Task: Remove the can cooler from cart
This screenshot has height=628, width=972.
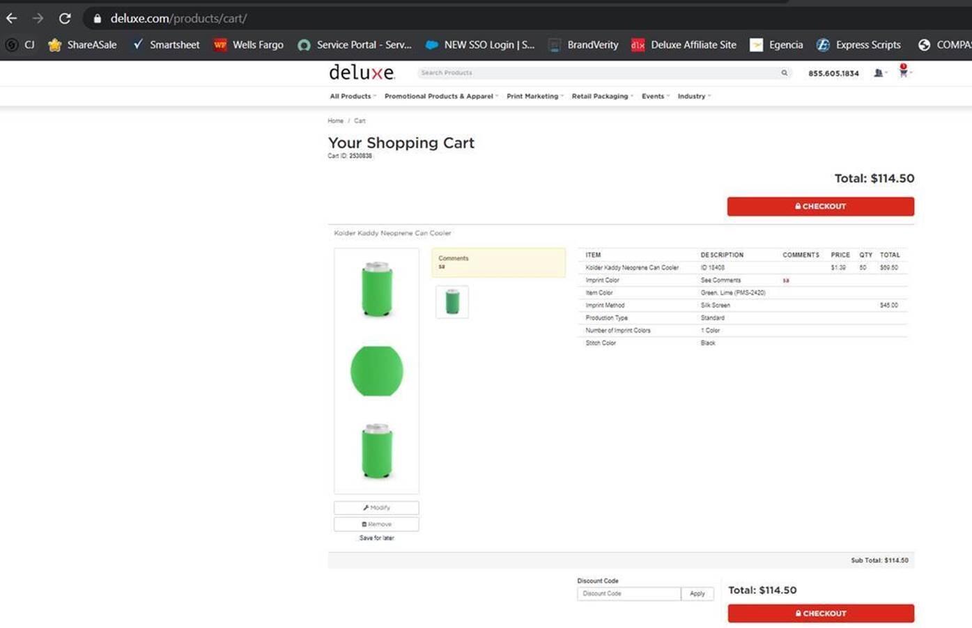Action: [x=376, y=524]
